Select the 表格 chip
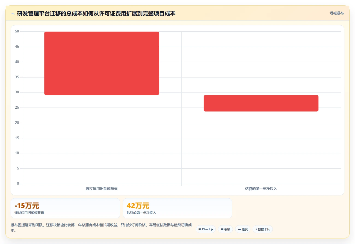Viewport: 355px width, 244px height. (x=225, y=229)
